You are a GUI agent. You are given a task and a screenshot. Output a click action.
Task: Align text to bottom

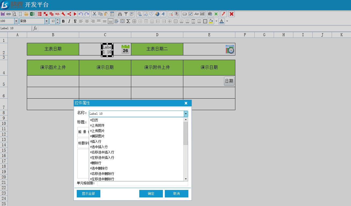[x=111, y=21]
